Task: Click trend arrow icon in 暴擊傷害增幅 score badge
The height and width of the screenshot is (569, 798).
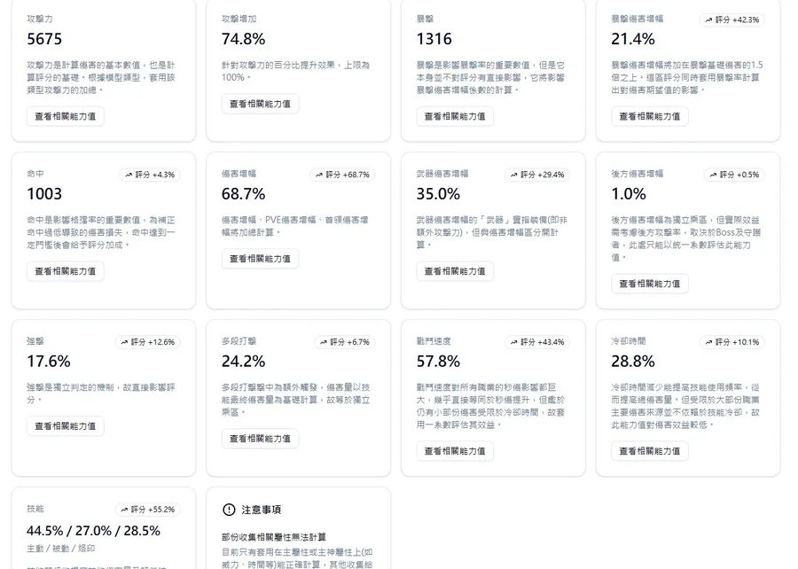Action: pos(709,19)
